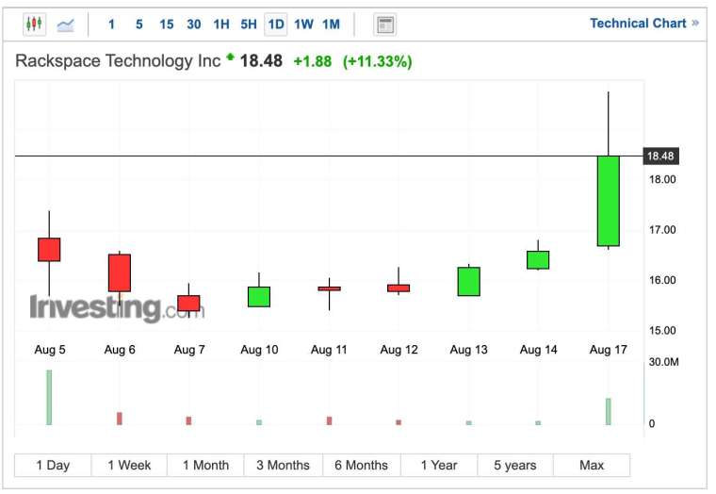
Task: Select the 1W interval
Action: 303,25
